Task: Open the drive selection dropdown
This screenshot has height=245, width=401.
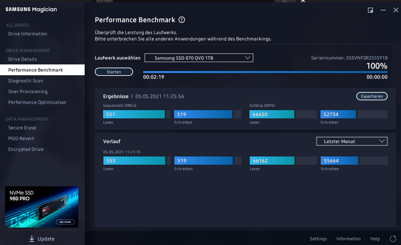Action: point(199,58)
